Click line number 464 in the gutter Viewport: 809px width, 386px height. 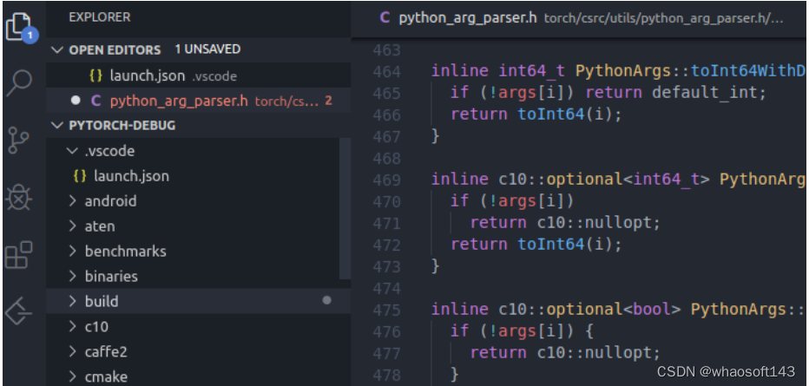[x=386, y=72]
